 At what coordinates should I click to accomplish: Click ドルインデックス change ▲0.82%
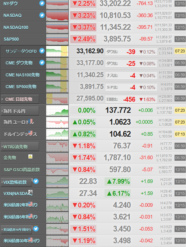[83, 134]
